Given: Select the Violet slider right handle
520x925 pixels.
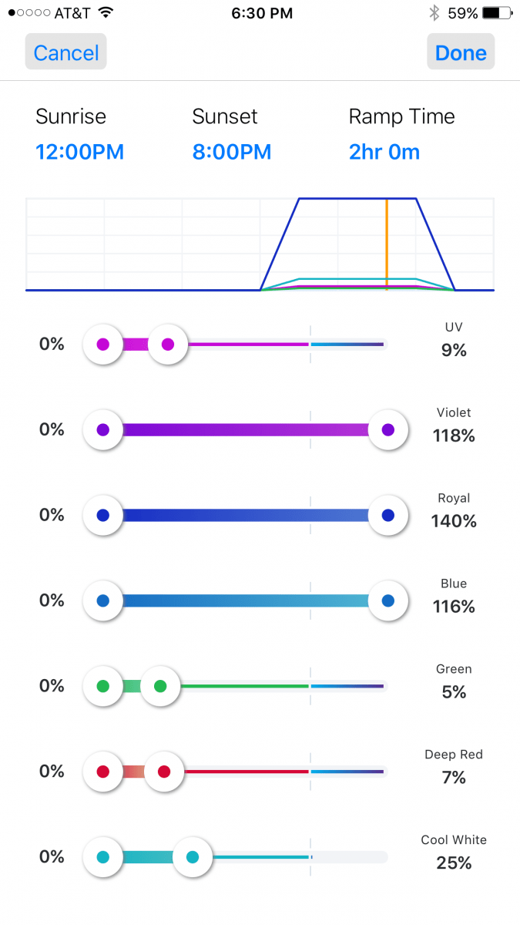Looking at the screenshot, I should click(x=388, y=430).
